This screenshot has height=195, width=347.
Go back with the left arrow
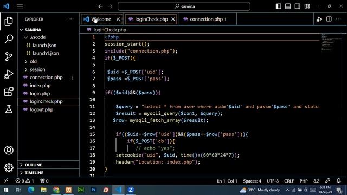click(x=100, y=6)
